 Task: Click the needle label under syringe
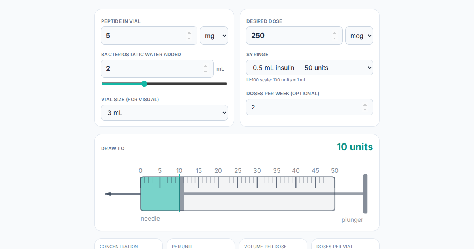150,219
